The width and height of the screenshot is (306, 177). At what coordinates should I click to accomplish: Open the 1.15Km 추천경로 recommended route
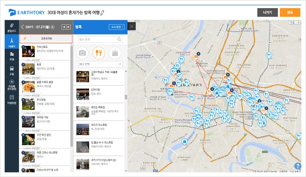31,60
